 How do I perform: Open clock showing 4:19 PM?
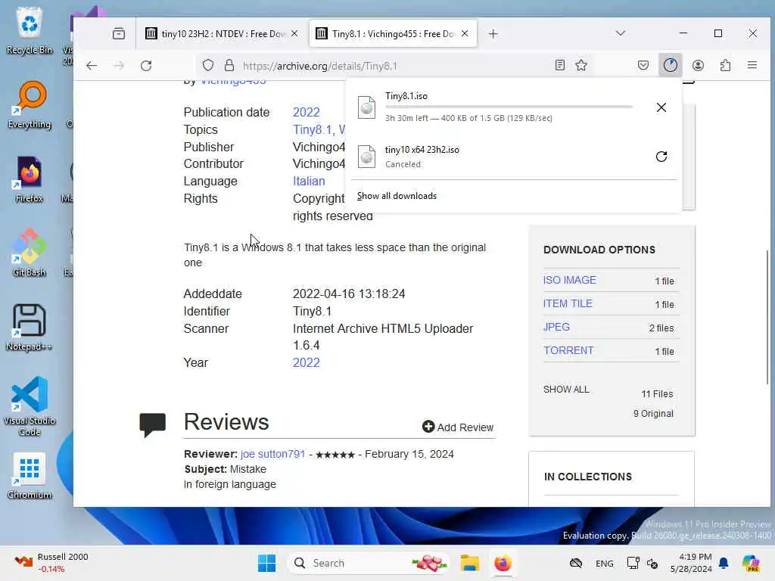click(x=691, y=563)
